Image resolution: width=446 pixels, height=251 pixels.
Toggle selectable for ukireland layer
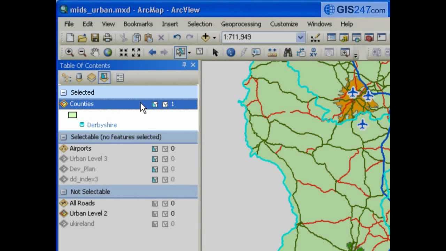(x=155, y=224)
